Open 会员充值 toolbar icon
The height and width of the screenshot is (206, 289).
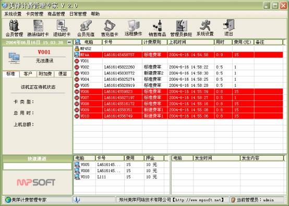point(86,28)
